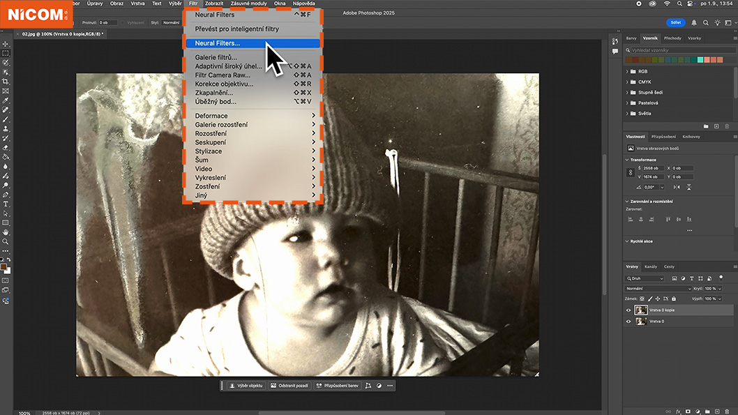Viewport: 738px width, 415px height.
Task: Hide the Vrstva 0 layer
Action: (x=628, y=322)
